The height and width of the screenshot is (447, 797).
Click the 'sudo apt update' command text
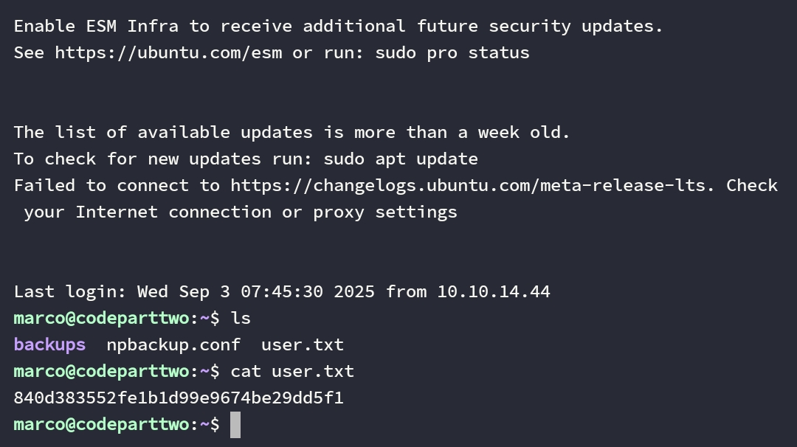(400, 159)
